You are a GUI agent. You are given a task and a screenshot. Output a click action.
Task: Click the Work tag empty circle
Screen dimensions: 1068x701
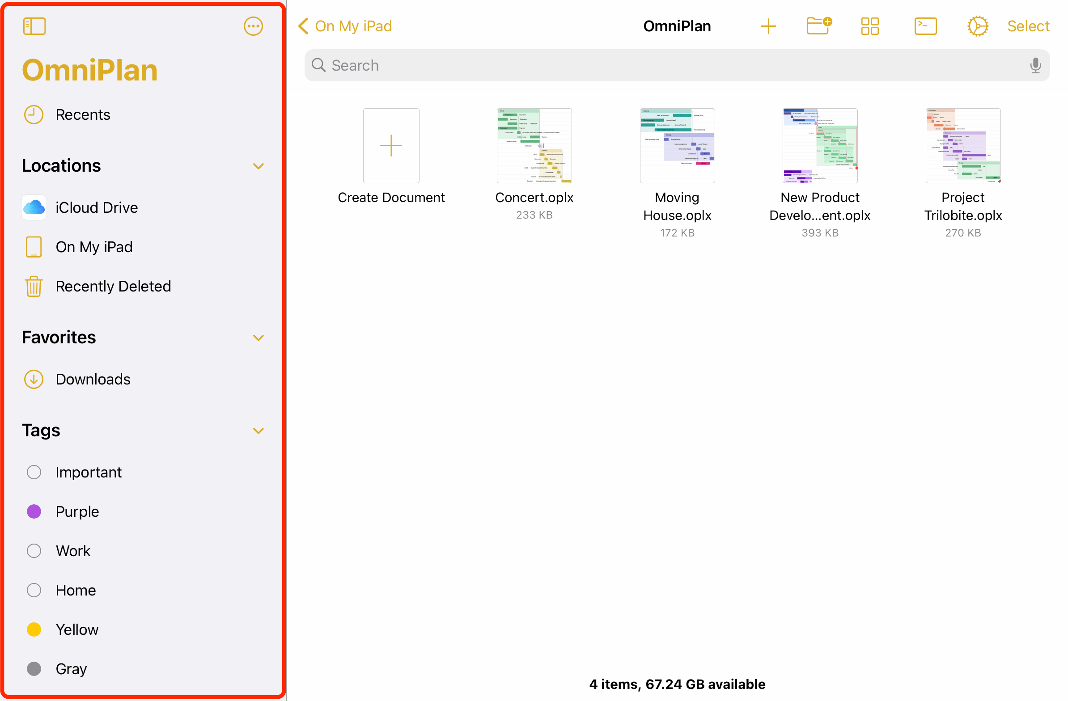(34, 551)
